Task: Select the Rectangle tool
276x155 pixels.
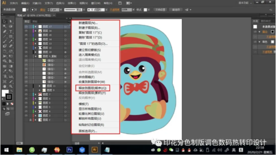Action: (11, 37)
